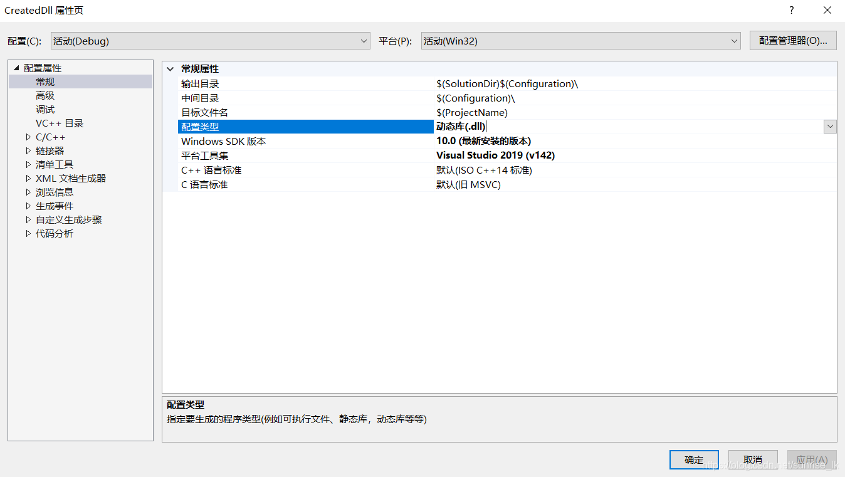Select the 自定义生成步骤 tree label
The width and height of the screenshot is (845, 477).
[69, 219]
